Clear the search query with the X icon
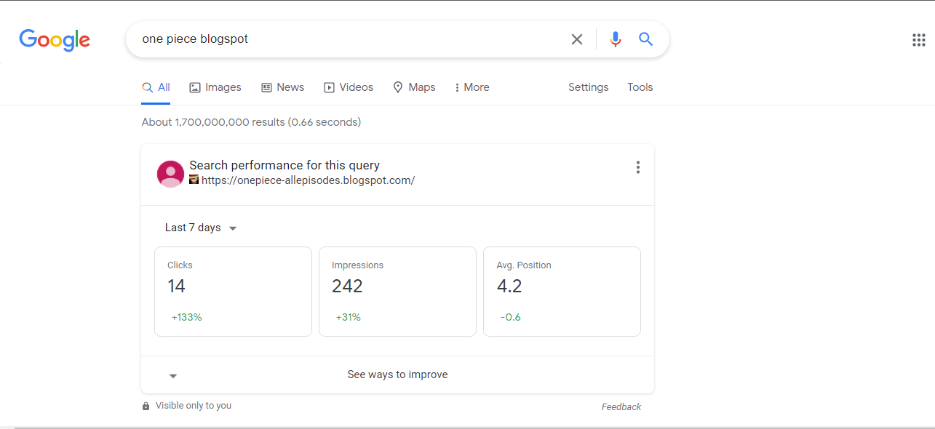The width and height of the screenshot is (935, 429). tap(577, 39)
